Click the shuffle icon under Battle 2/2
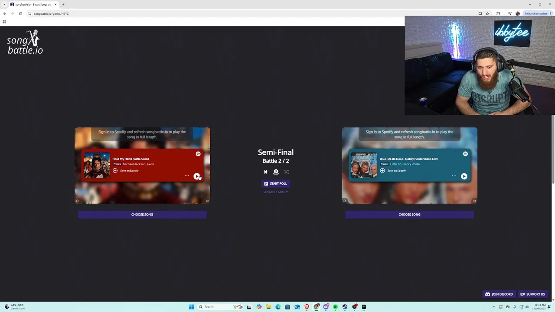Viewport: 555px width, 312px height. pos(286,172)
